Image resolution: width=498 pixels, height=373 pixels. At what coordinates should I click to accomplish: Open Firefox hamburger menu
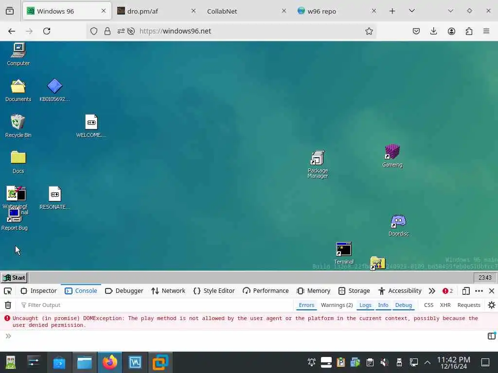(x=486, y=31)
